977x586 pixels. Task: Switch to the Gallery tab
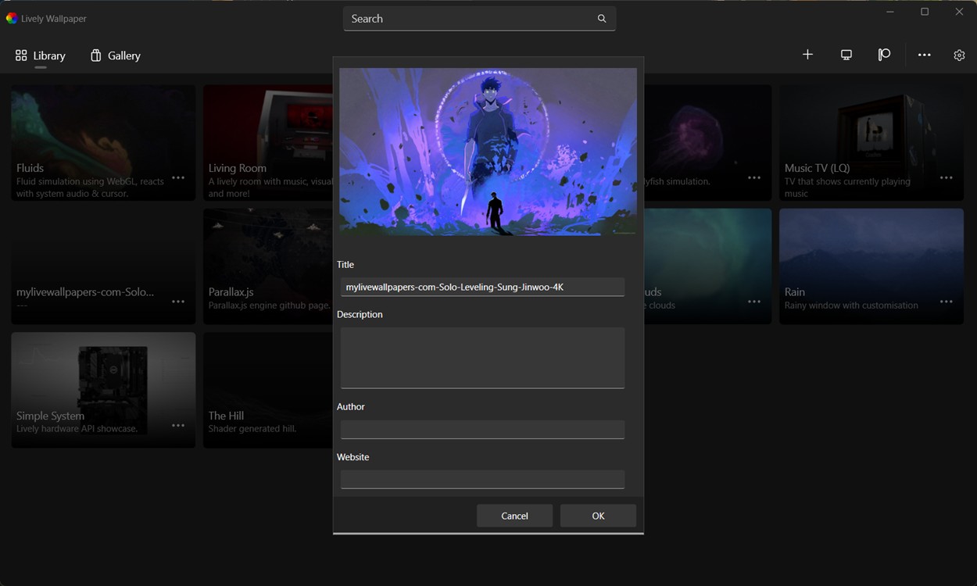point(114,55)
